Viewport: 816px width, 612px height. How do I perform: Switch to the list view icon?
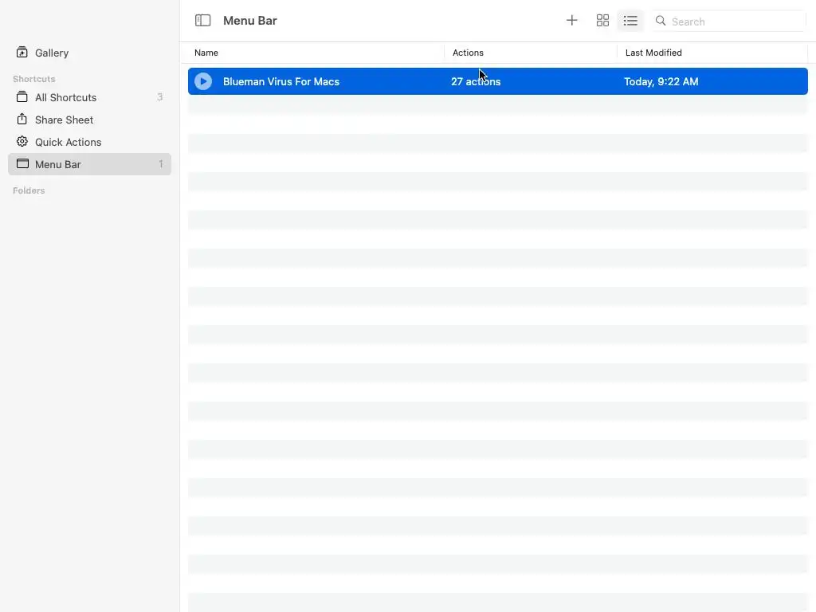pos(630,20)
